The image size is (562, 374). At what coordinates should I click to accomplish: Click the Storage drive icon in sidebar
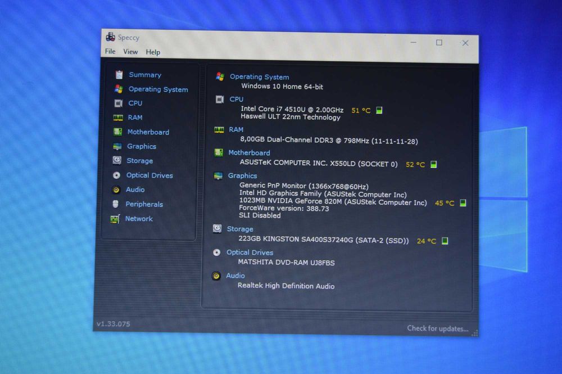point(117,160)
